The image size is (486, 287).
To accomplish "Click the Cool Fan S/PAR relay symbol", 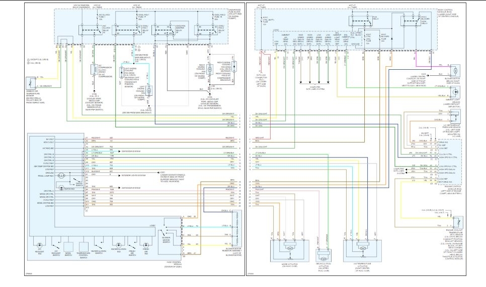I will (164, 30).
